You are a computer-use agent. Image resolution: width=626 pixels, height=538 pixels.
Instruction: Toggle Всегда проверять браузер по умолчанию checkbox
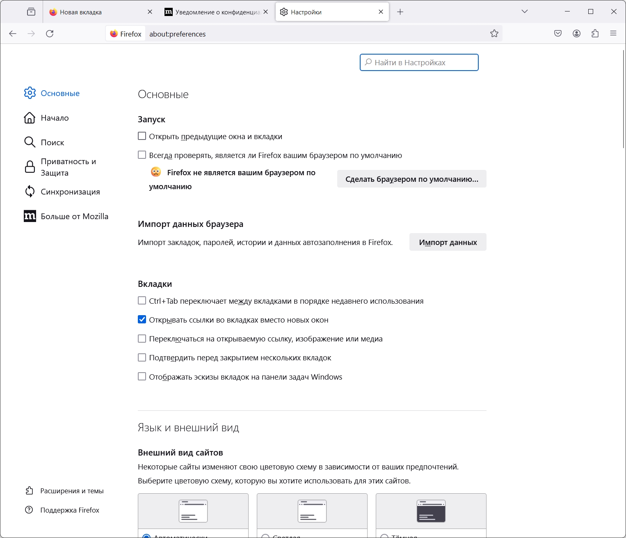pyautogui.click(x=142, y=155)
